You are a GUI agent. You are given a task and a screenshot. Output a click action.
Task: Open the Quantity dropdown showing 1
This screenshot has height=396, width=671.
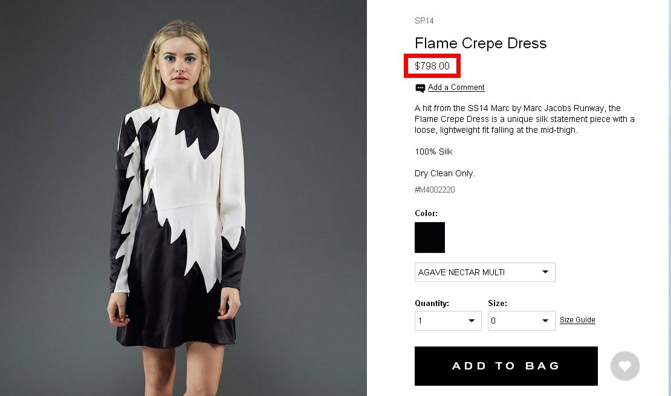point(448,321)
